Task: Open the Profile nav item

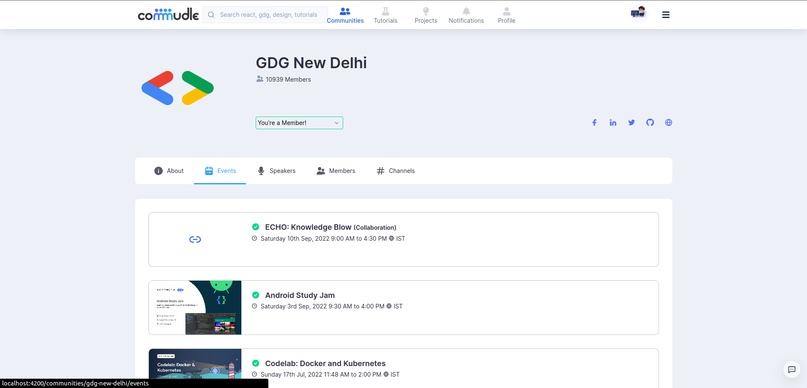Action: (x=507, y=15)
